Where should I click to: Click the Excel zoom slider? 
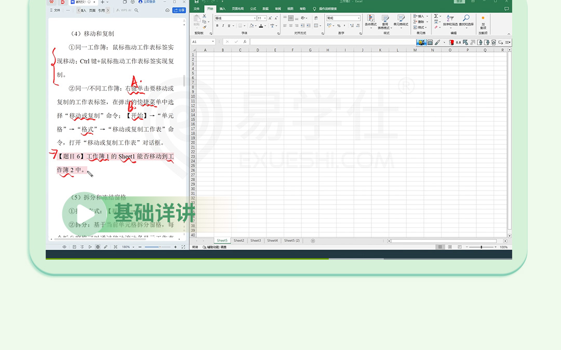pos(481,247)
